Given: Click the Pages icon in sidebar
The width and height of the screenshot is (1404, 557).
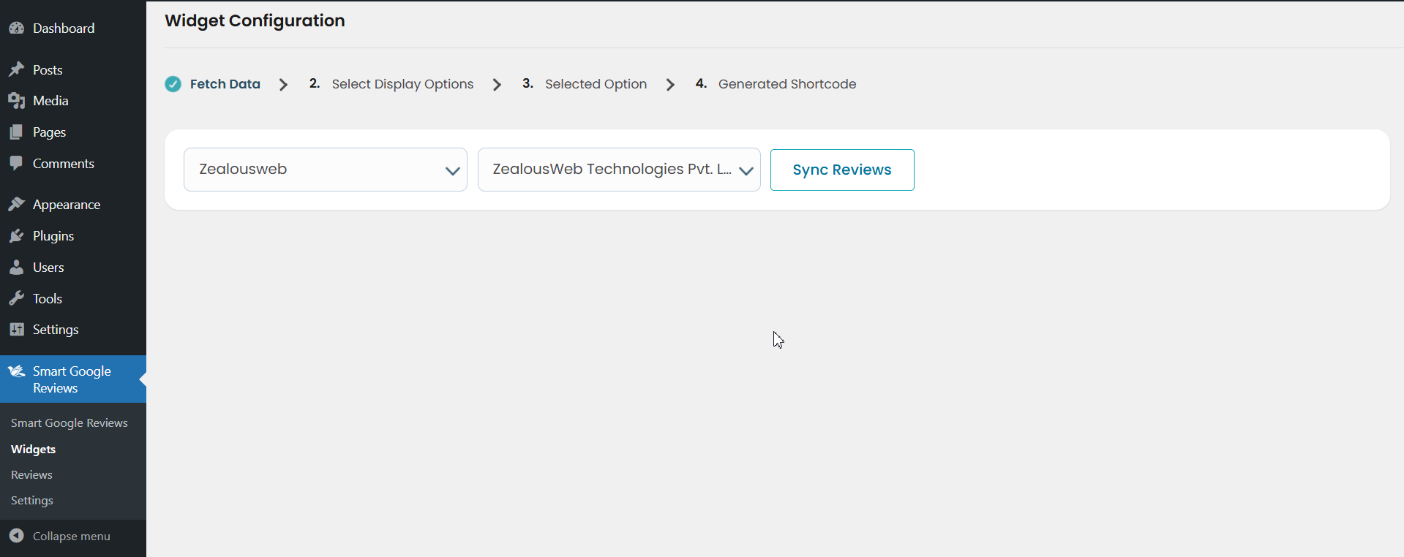Looking at the screenshot, I should [17, 132].
